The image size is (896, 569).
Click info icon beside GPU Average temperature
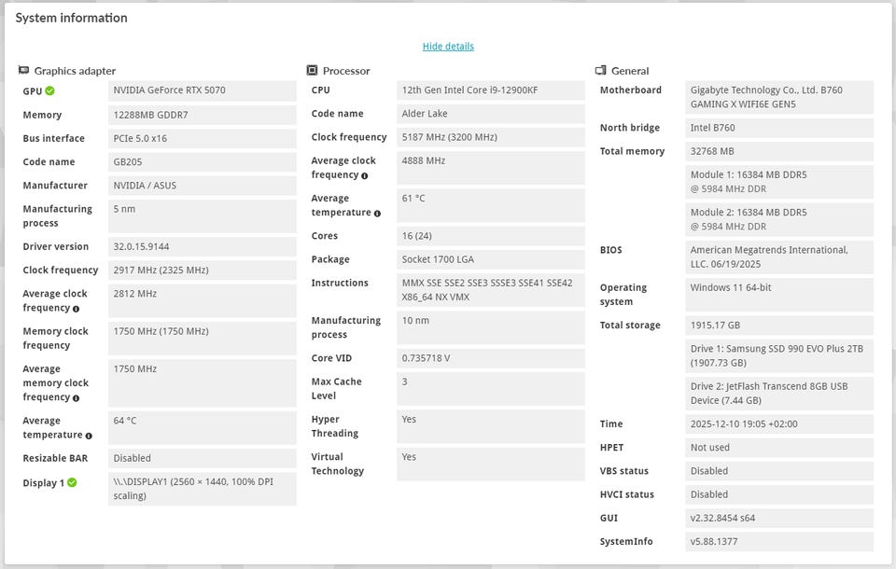[89, 436]
